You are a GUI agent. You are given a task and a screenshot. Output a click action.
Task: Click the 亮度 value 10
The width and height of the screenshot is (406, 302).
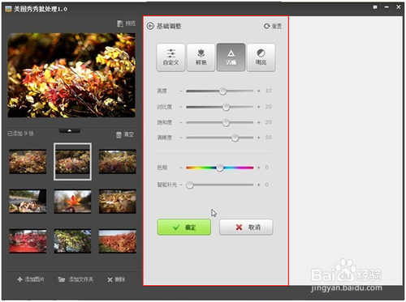(268, 91)
